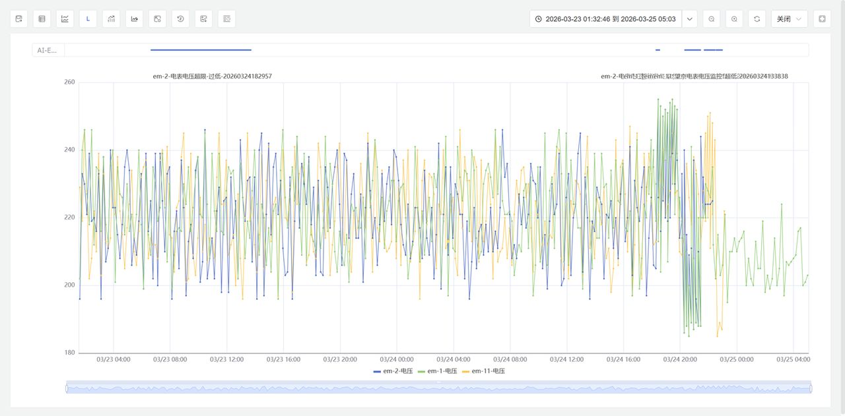The image size is (845, 416).
Task: Click the 03/25 04:00 axis label
Action: [794, 359]
